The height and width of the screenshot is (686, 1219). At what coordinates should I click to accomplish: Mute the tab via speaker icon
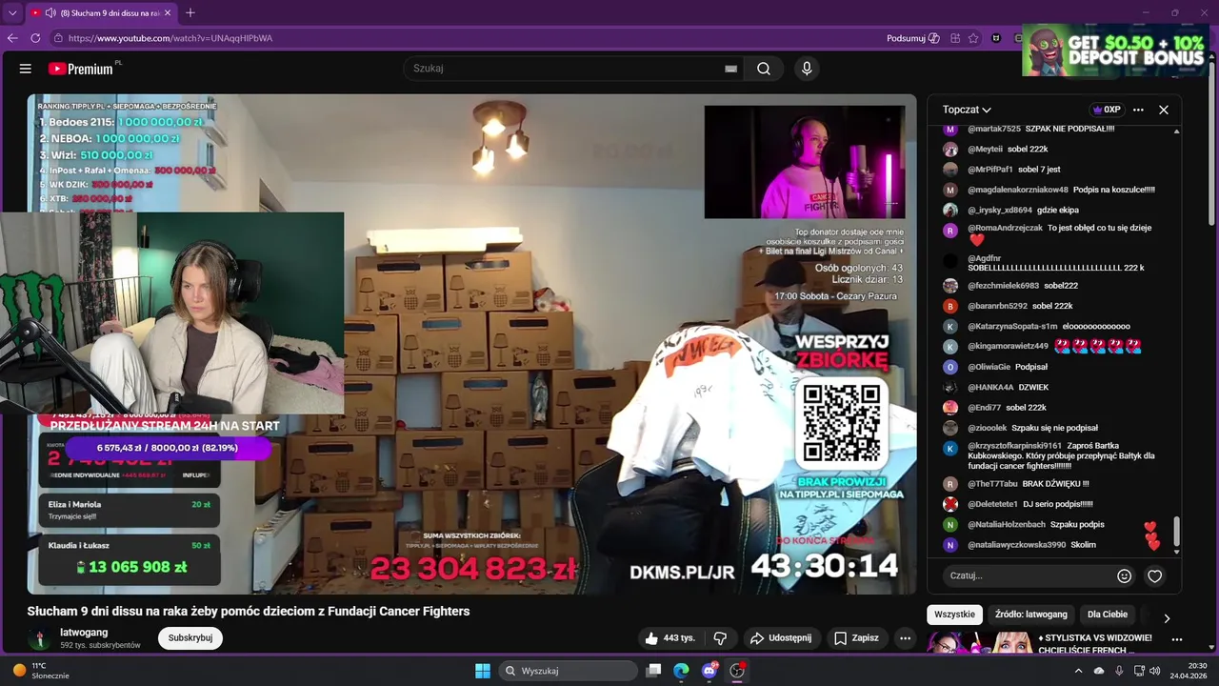(x=50, y=13)
